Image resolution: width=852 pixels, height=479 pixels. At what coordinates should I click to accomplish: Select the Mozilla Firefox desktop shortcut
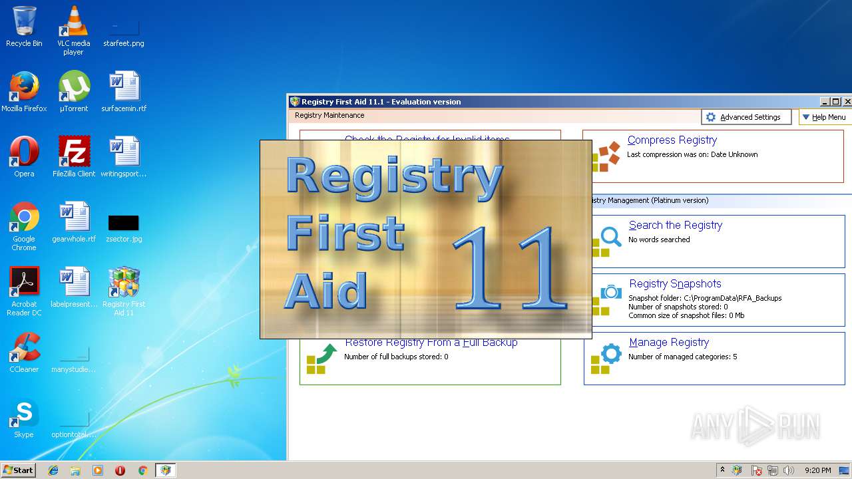point(24,92)
